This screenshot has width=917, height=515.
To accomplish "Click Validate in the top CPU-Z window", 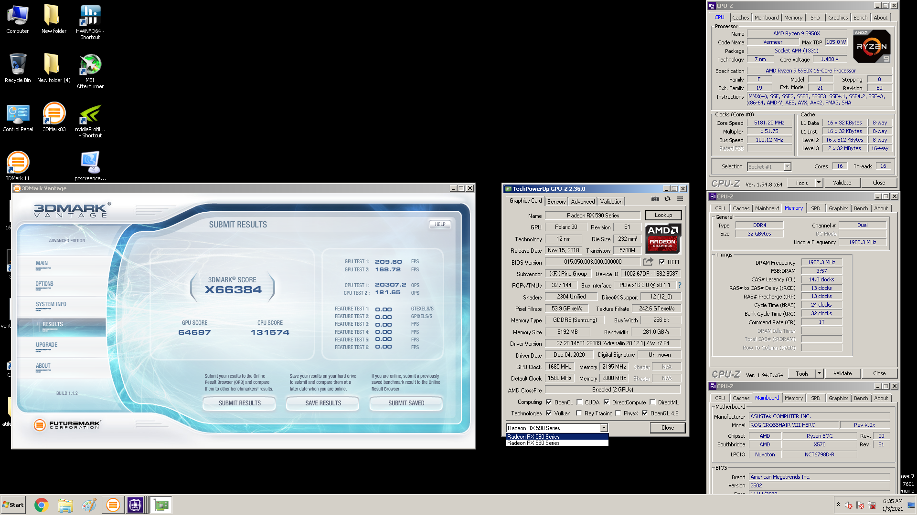I will pos(842,183).
